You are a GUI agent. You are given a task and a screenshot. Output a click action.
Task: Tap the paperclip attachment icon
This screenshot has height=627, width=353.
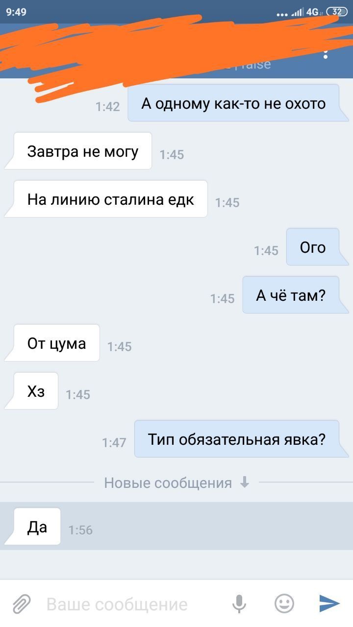tap(21, 604)
